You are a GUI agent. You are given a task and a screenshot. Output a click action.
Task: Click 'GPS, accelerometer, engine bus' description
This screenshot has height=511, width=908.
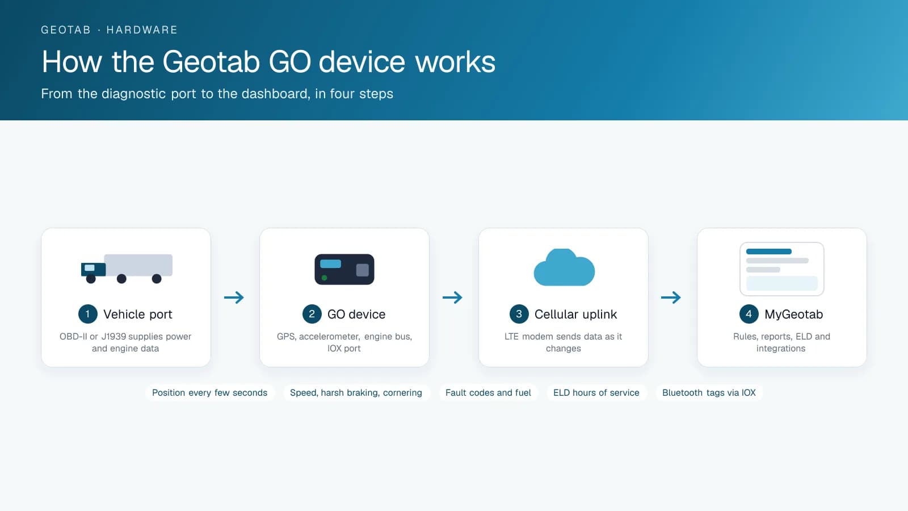tap(344, 342)
